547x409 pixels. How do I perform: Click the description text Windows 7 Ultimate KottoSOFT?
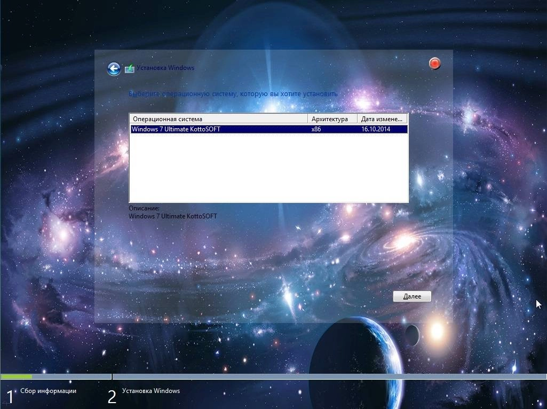point(173,216)
